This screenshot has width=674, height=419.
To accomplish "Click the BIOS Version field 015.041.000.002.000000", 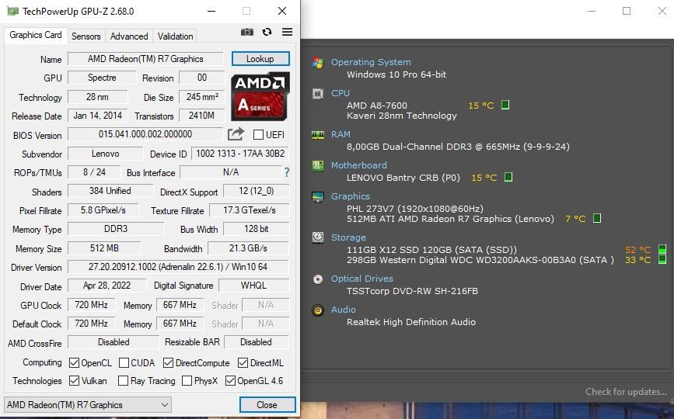I will pos(145,134).
